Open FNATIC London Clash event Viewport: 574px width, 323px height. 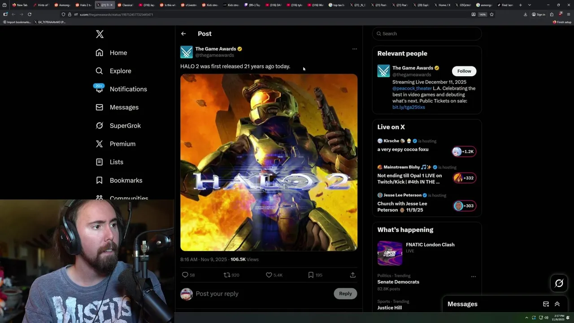(430, 244)
